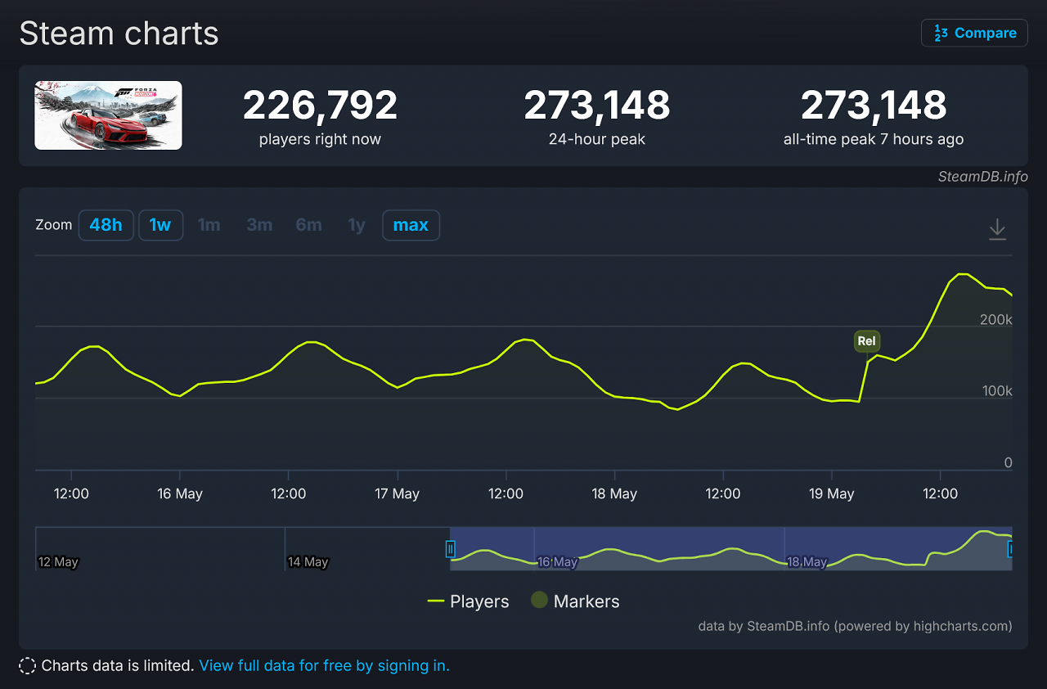Image resolution: width=1047 pixels, height=689 pixels.
Task: Click the 200k y-axis label
Action: [x=996, y=319]
